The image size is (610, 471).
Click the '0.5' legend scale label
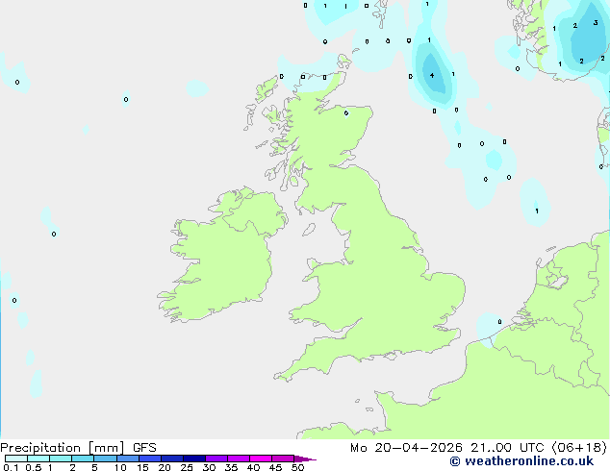[x=34, y=467]
